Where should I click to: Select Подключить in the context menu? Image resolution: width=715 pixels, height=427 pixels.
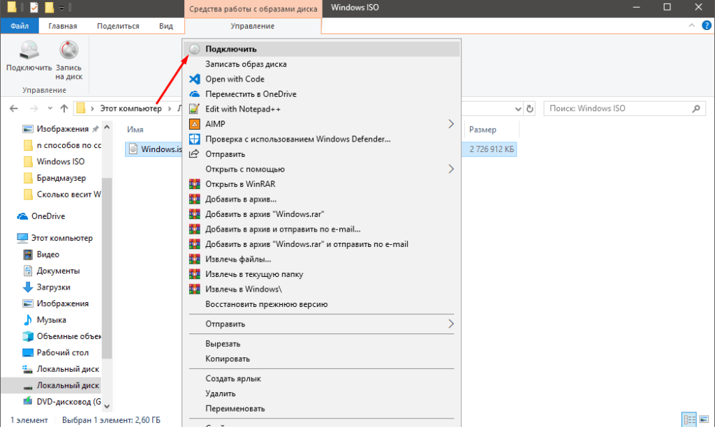(x=230, y=50)
